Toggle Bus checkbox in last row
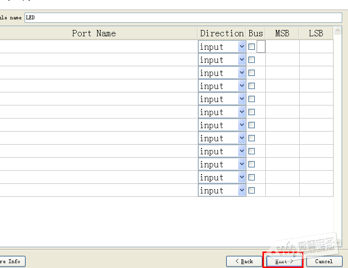This screenshot has height=268, width=348. click(x=251, y=191)
